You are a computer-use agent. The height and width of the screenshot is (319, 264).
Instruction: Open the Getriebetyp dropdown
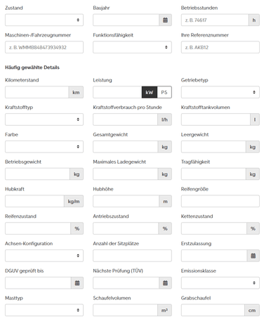tap(220, 92)
